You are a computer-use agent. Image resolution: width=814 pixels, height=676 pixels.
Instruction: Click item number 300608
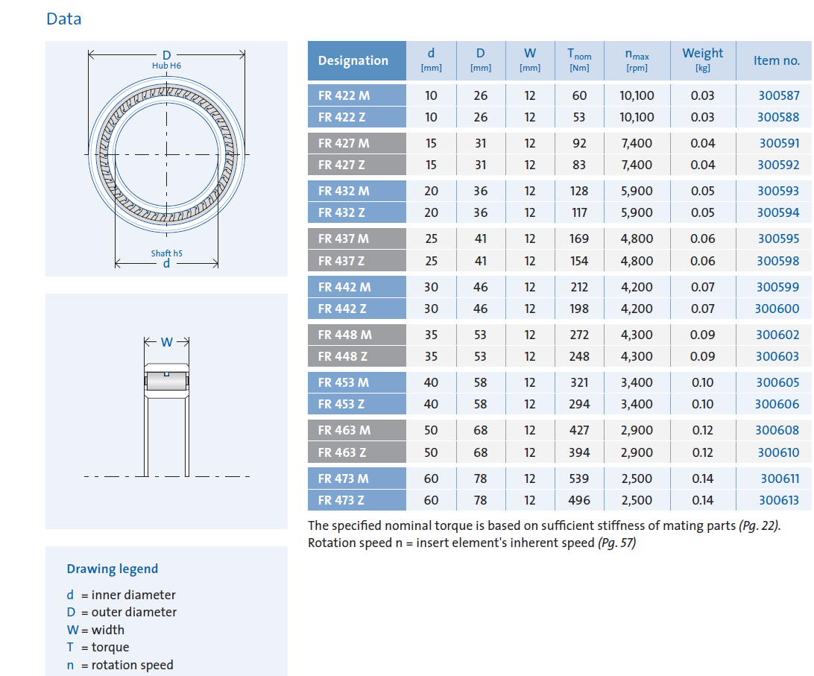777,430
